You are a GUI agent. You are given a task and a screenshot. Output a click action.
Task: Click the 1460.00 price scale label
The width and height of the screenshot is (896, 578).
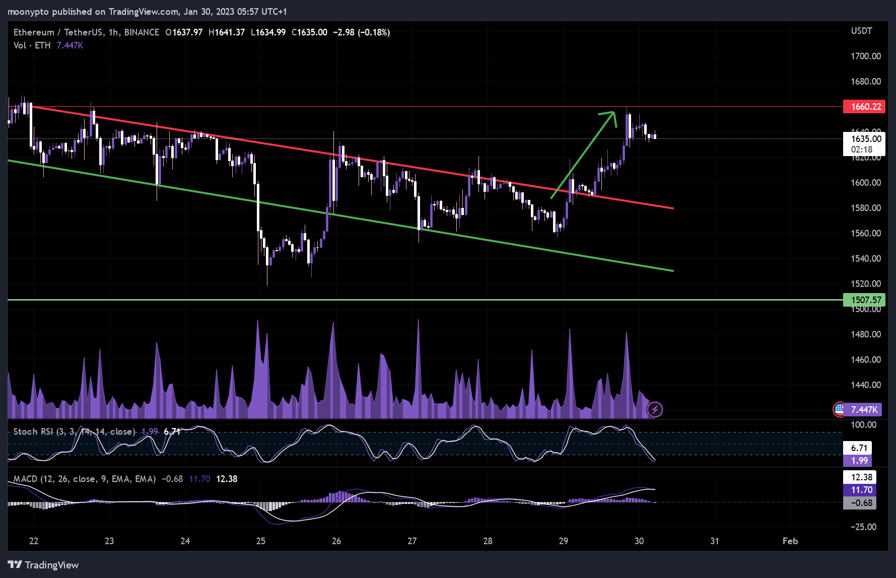coord(866,359)
